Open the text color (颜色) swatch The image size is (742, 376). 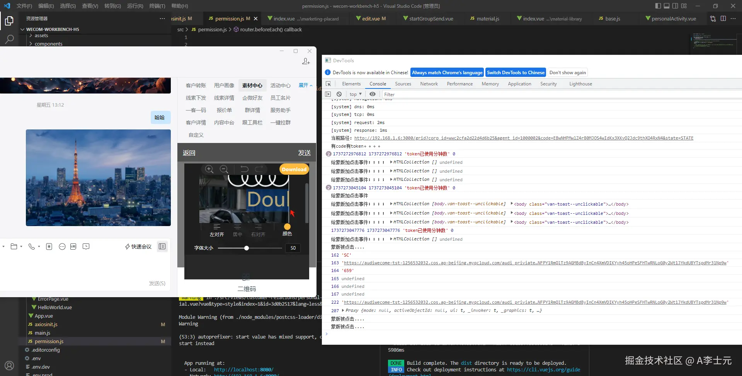[287, 227]
